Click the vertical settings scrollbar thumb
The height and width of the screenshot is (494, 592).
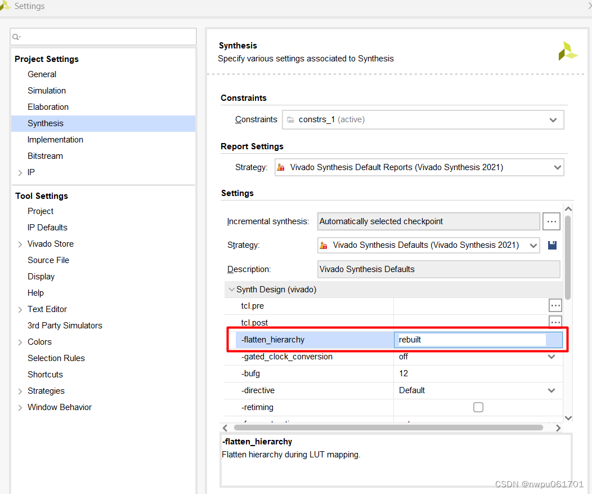[x=568, y=257]
